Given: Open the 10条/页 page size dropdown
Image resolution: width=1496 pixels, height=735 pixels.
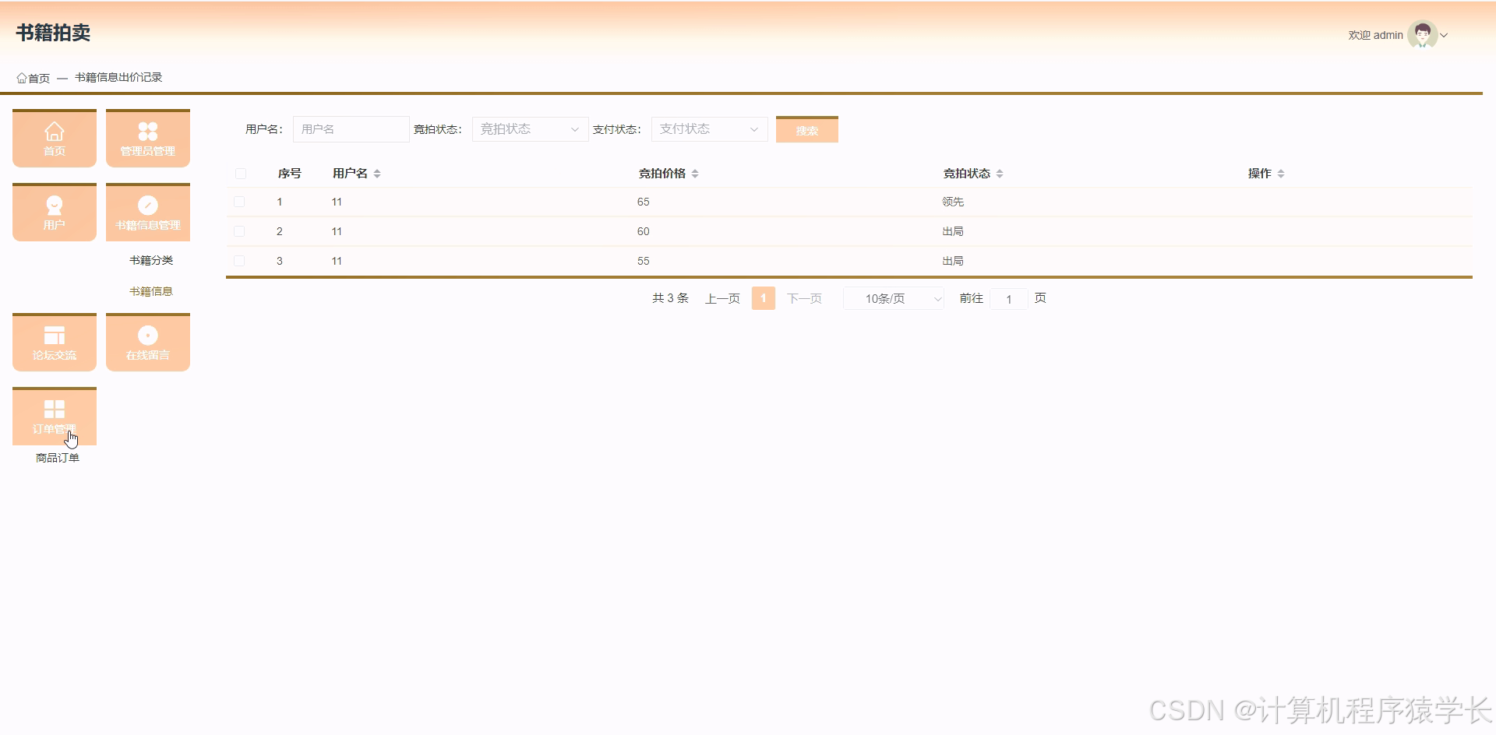Looking at the screenshot, I should [894, 298].
